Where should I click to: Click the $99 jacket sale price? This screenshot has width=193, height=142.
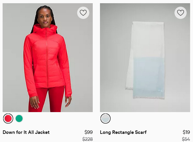(88, 132)
